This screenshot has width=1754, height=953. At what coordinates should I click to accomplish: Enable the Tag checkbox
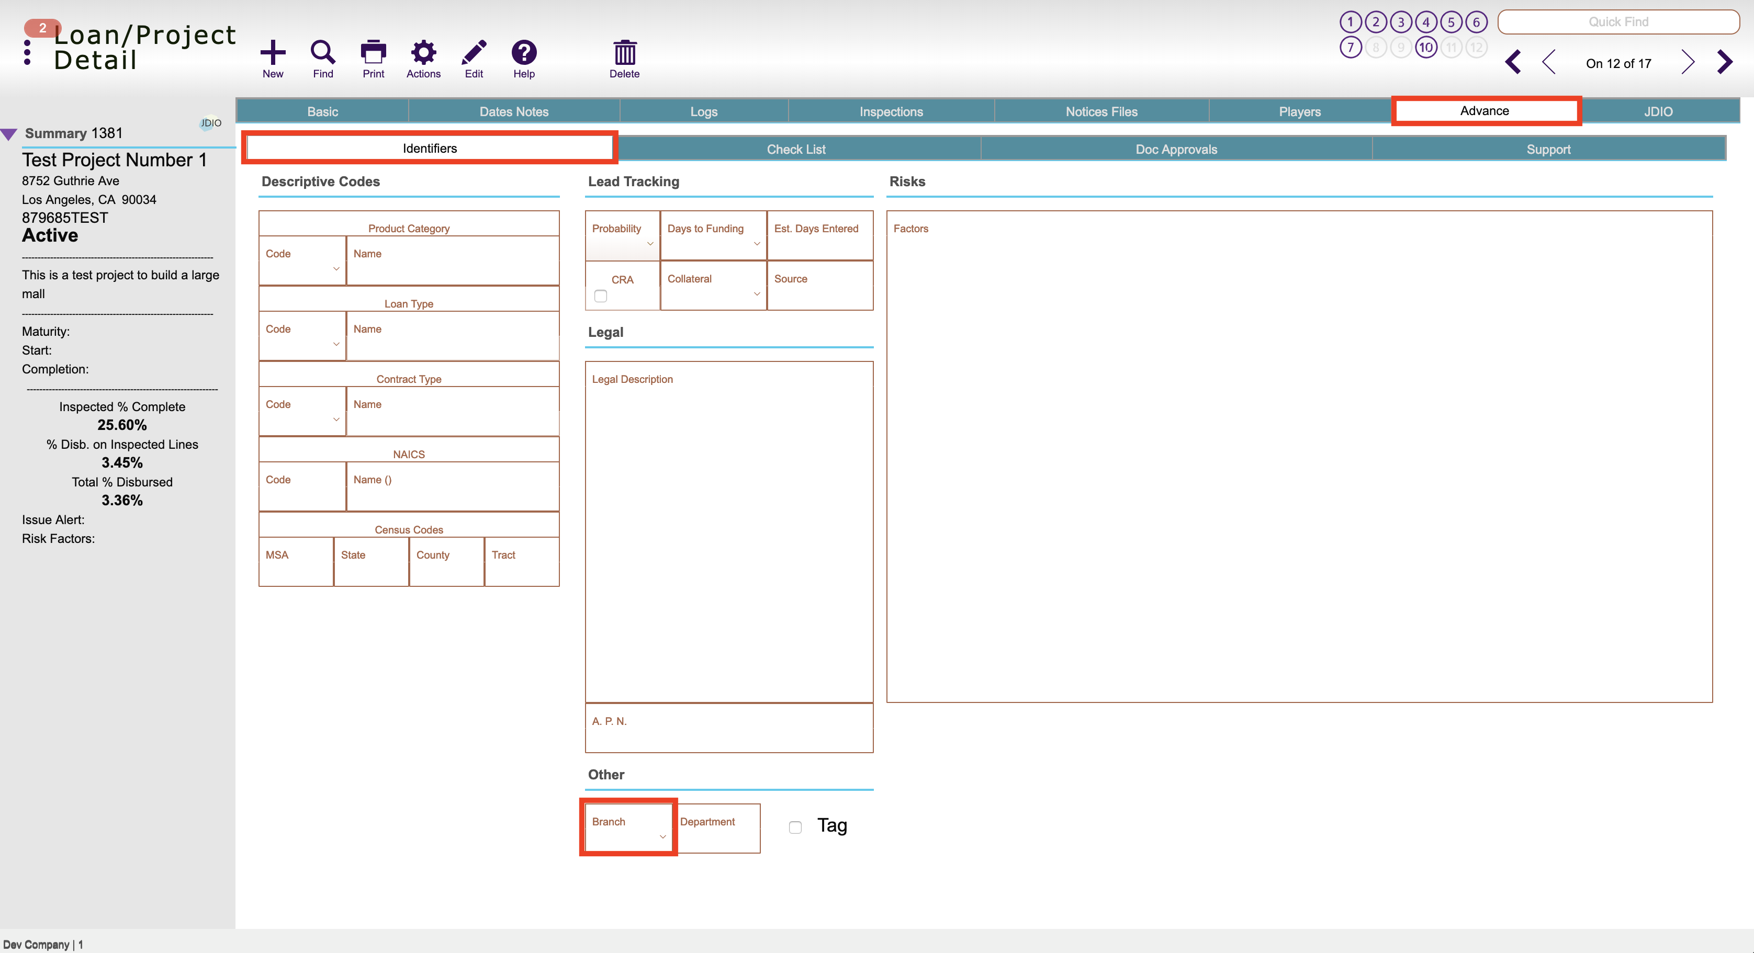(795, 827)
